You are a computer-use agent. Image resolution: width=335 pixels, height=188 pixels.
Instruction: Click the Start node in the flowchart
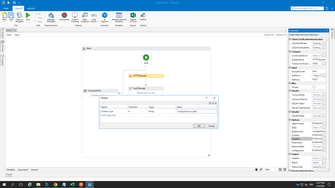(146, 59)
